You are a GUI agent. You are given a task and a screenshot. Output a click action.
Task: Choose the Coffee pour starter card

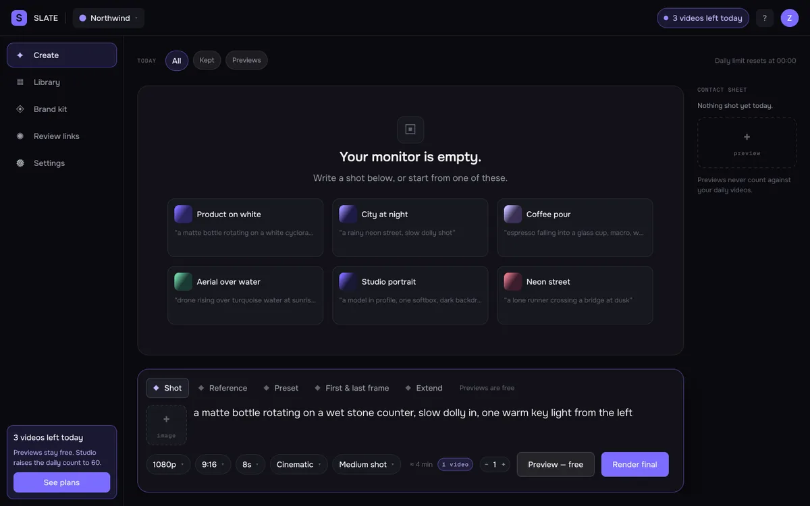coord(575,227)
